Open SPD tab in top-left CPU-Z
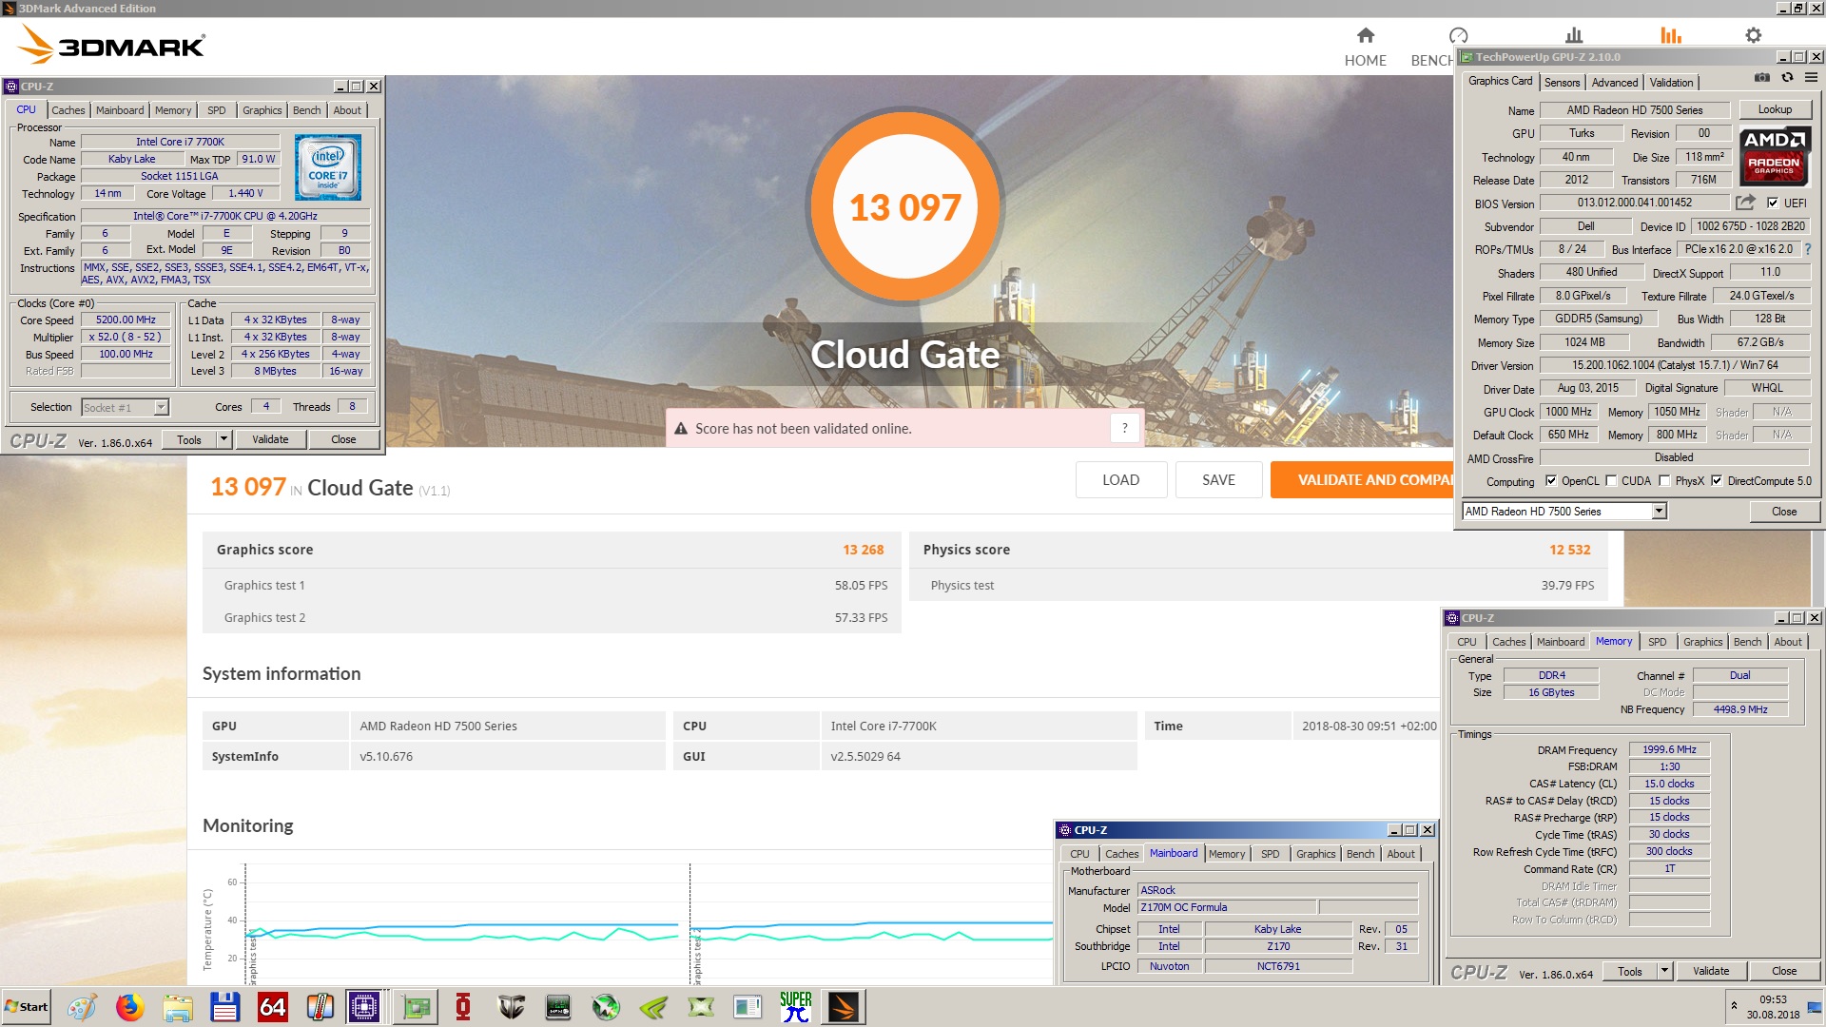Image resolution: width=1826 pixels, height=1027 pixels. (217, 110)
